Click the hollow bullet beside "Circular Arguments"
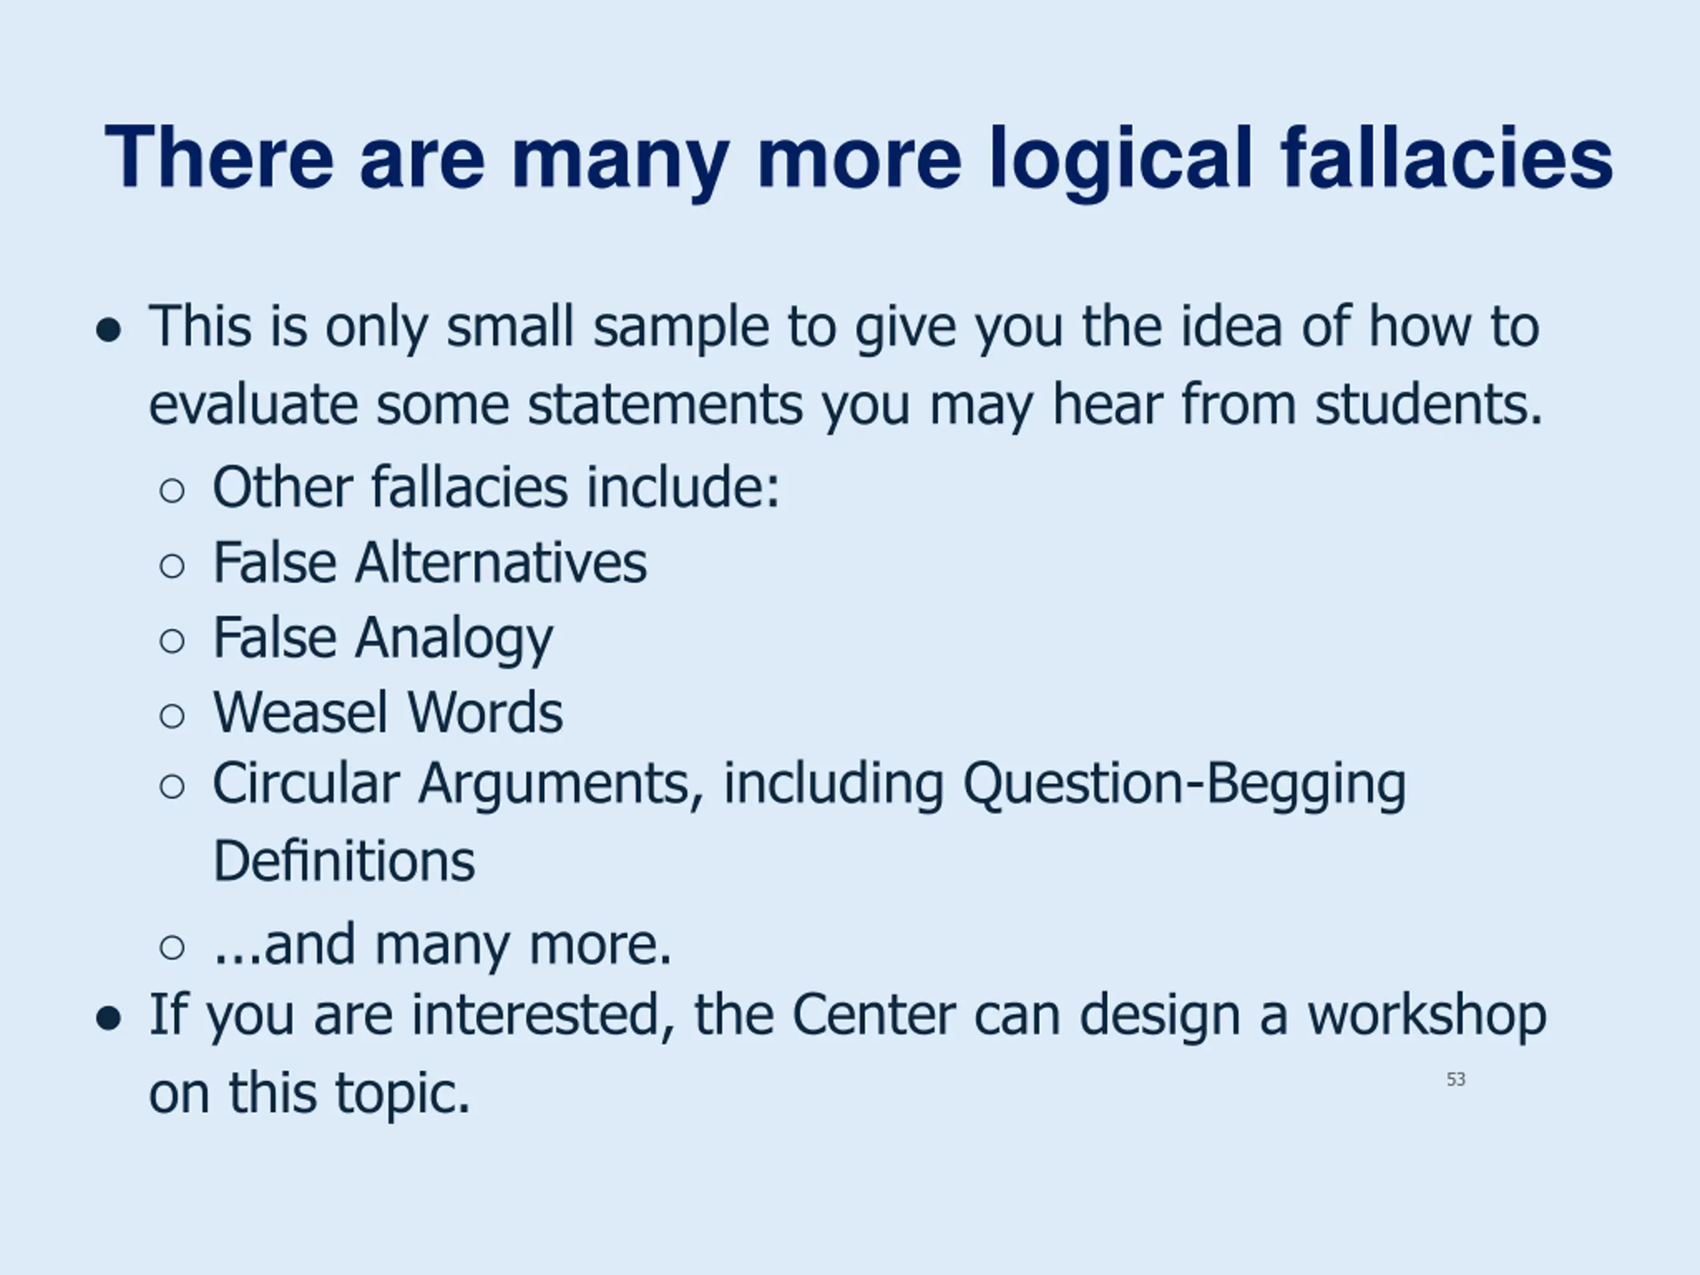This screenshot has height=1275, width=1700. [172, 787]
